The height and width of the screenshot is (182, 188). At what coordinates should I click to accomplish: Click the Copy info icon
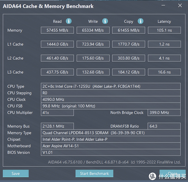tap(140, 21)
